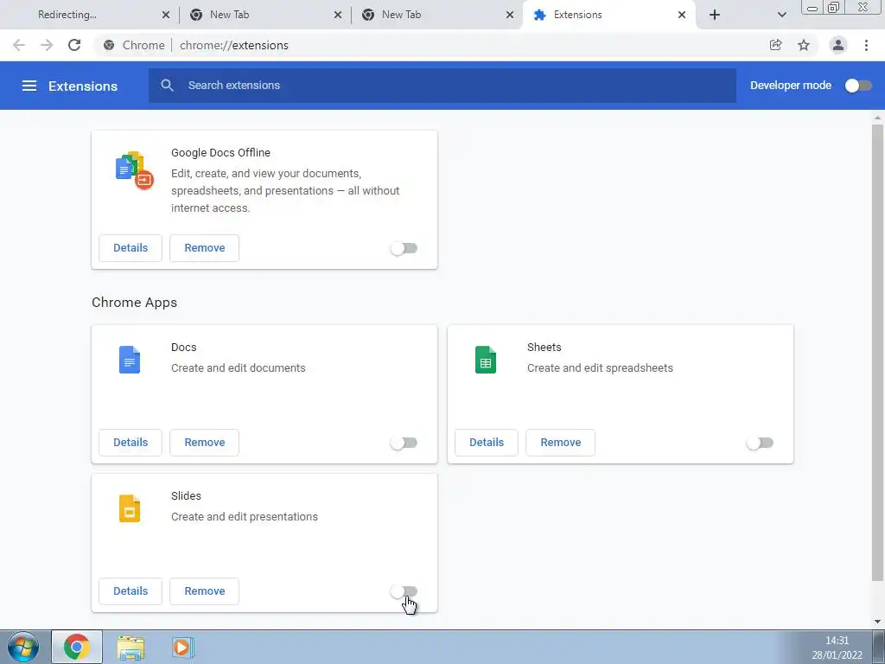Click Chrome taskbar icon

(77, 647)
